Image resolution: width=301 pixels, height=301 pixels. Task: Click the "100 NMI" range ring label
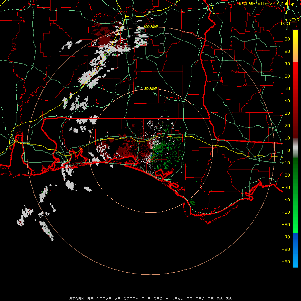[x=150, y=27]
